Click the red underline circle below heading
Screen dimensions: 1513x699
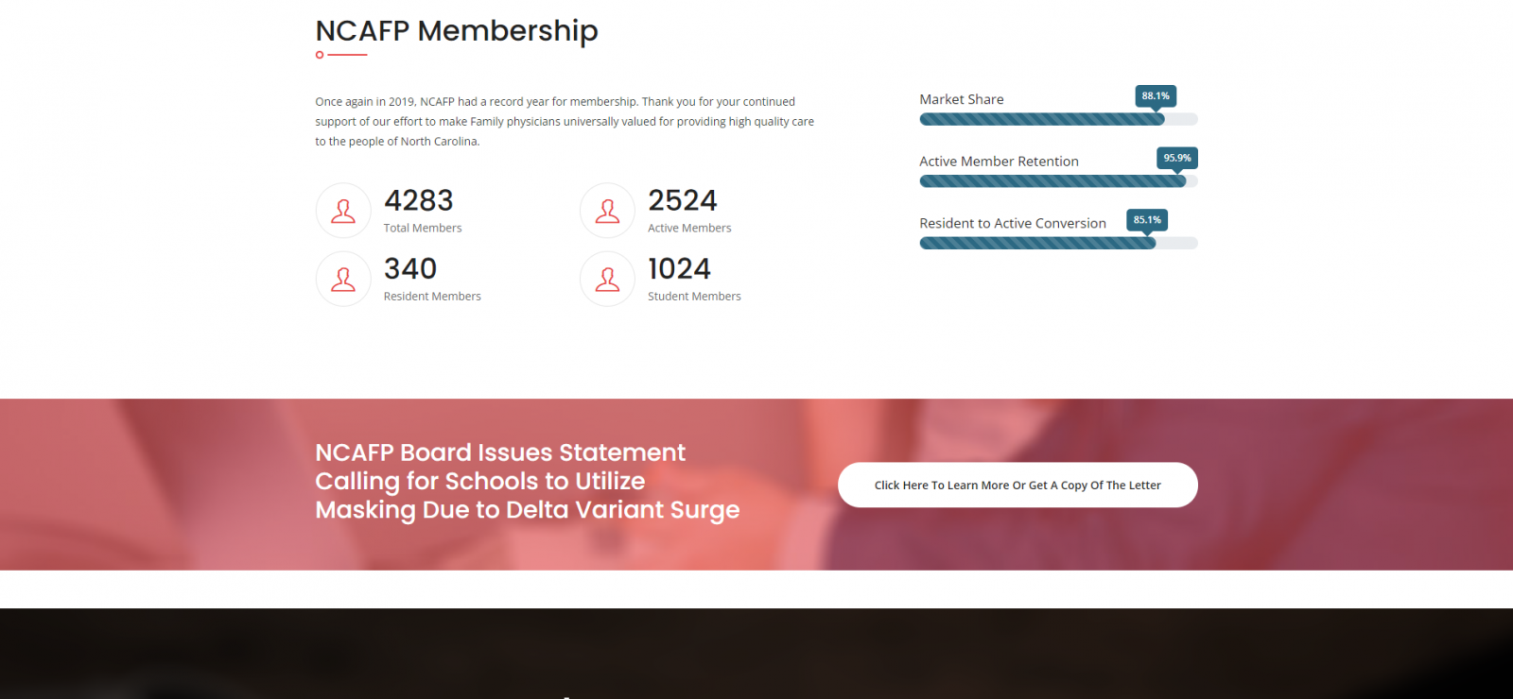[320, 55]
